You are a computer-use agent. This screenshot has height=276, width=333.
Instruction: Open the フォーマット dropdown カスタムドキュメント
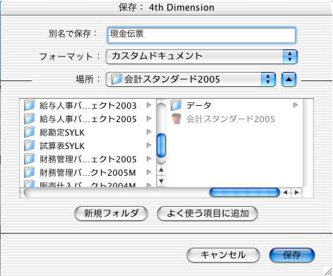point(202,56)
